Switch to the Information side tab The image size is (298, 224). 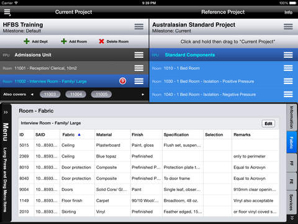tap(291, 118)
